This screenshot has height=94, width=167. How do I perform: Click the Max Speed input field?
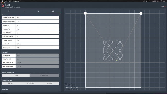click(37, 44)
